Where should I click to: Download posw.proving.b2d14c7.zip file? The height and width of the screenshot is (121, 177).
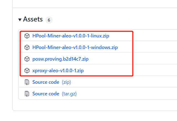coord(60,59)
